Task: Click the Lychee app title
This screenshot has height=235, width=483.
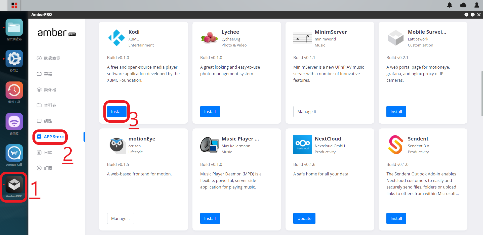Action: pyautogui.click(x=230, y=32)
